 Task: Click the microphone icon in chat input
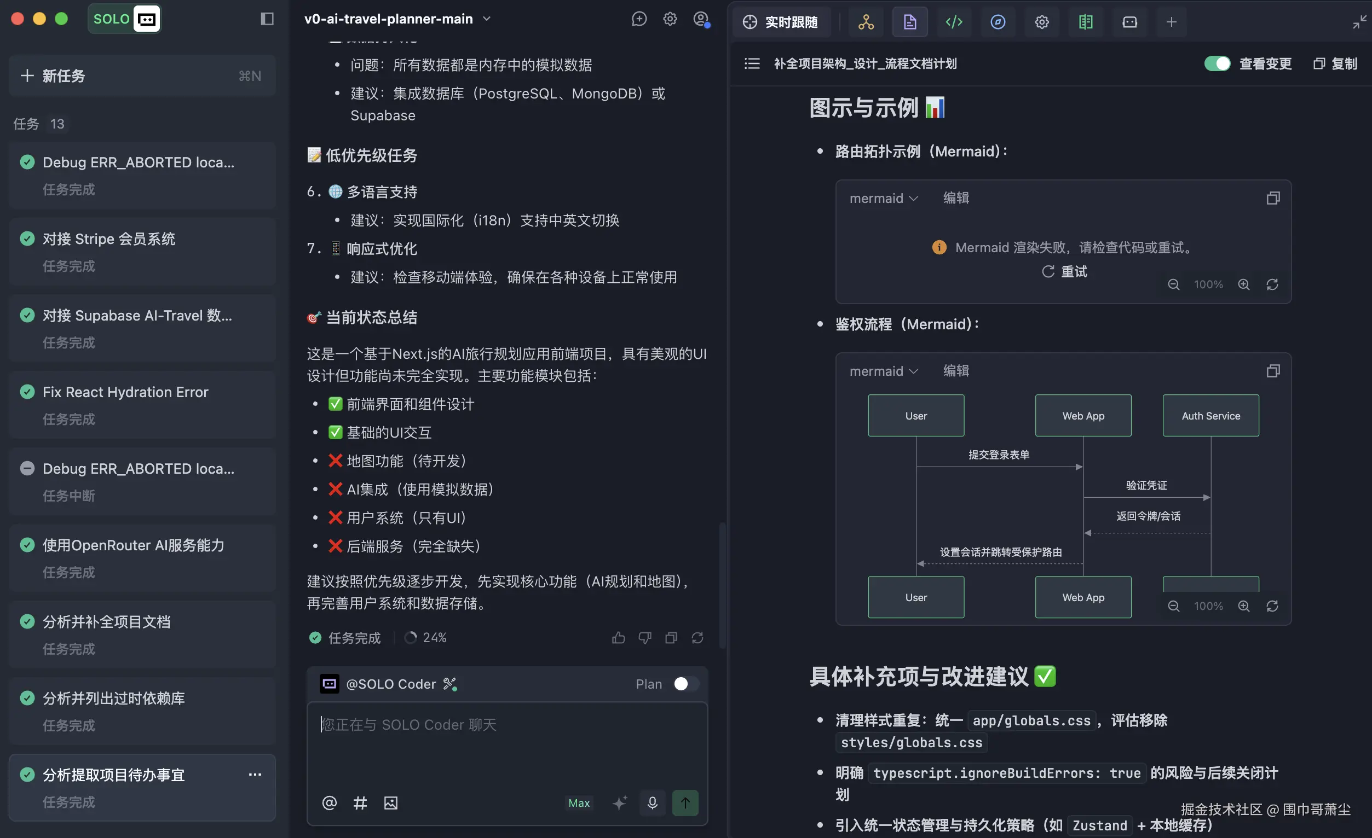click(x=652, y=803)
